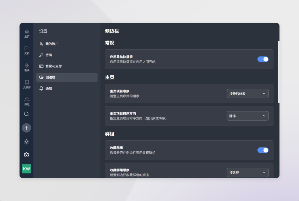Open the 按最后修改 order dropdown

pyautogui.click(x=248, y=94)
